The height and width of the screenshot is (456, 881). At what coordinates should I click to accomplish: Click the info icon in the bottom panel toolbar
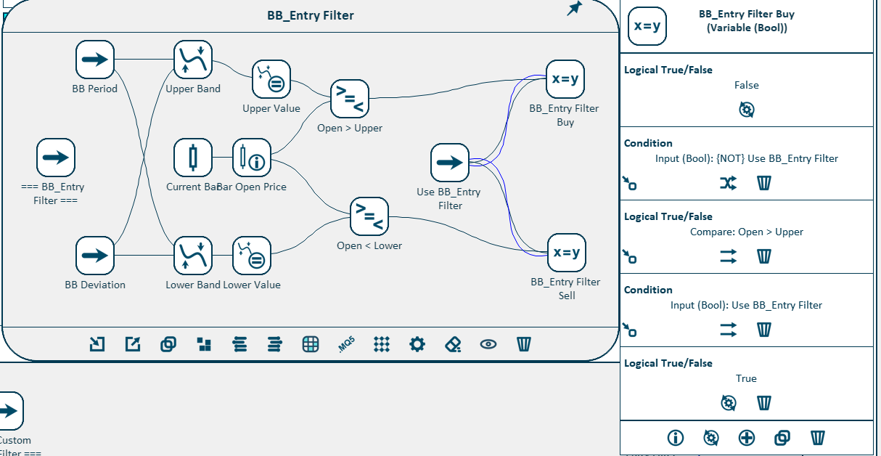pos(676,438)
